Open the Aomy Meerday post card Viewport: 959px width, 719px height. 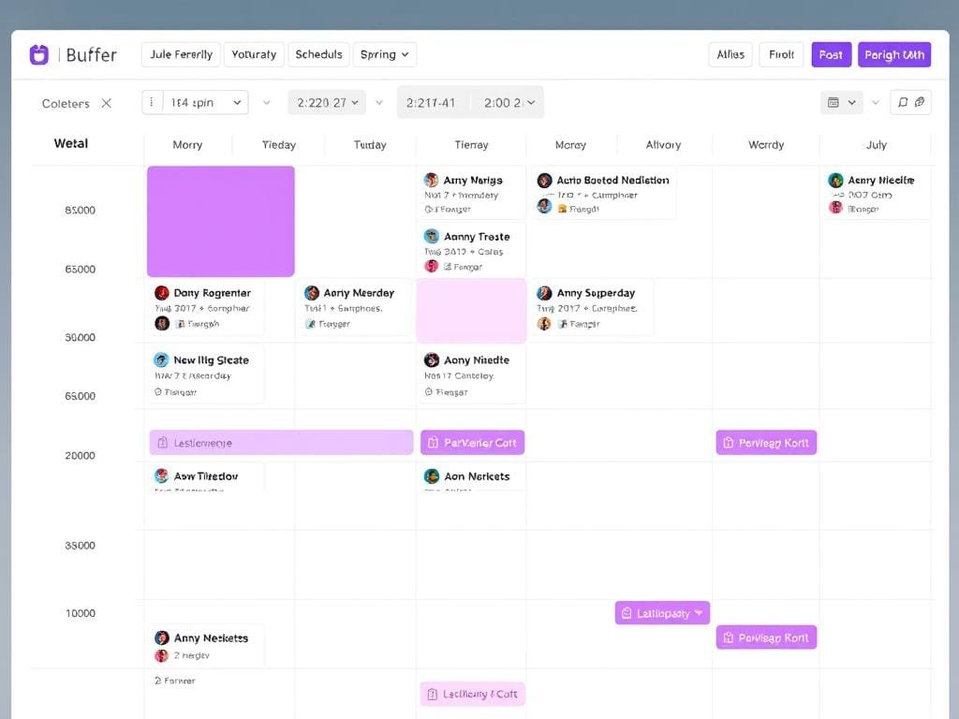click(355, 307)
